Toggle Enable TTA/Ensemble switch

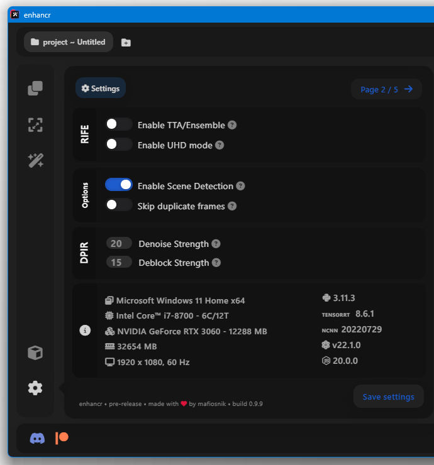[119, 124]
